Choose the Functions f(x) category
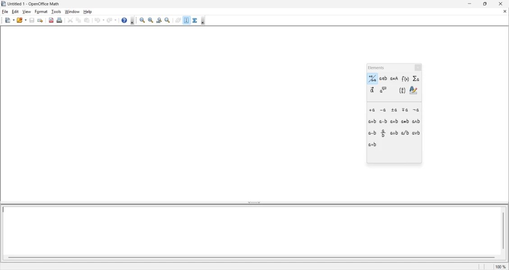509x270 pixels. tap(405, 79)
